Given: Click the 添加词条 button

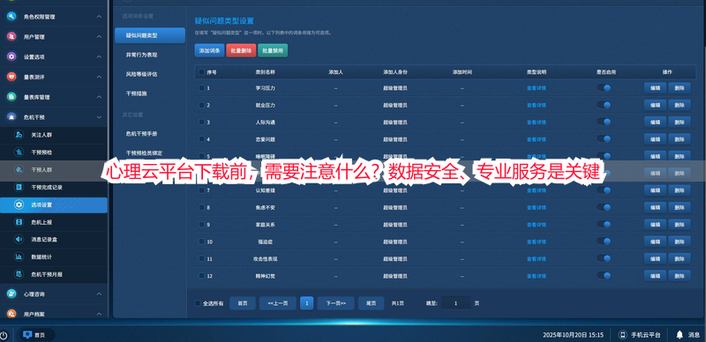Looking at the screenshot, I should pos(209,50).
